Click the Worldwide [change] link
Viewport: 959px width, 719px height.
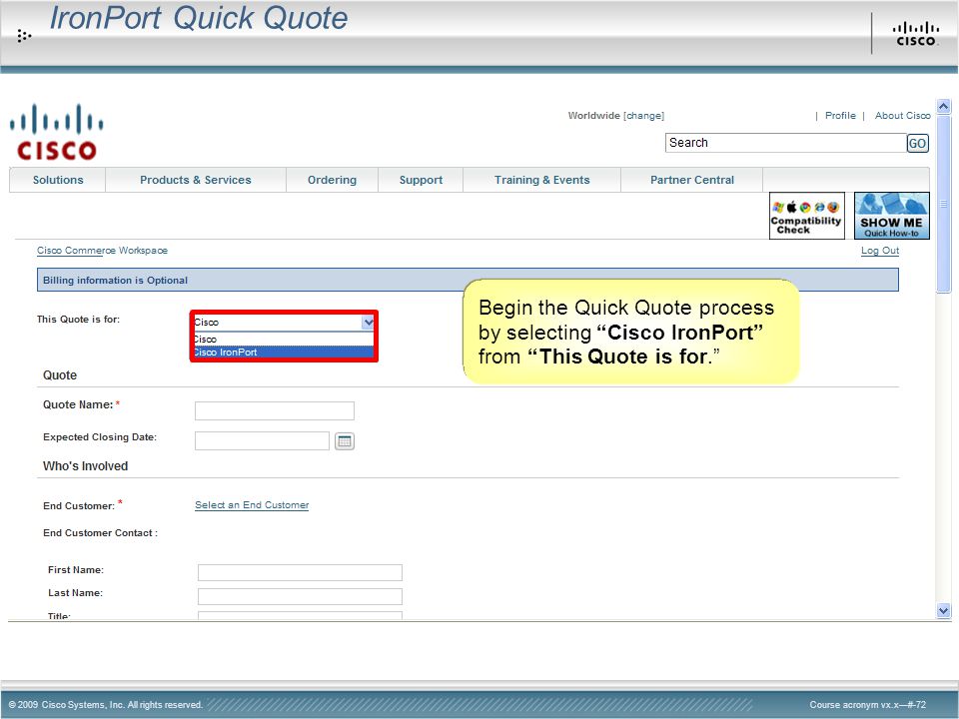(616, 116)
